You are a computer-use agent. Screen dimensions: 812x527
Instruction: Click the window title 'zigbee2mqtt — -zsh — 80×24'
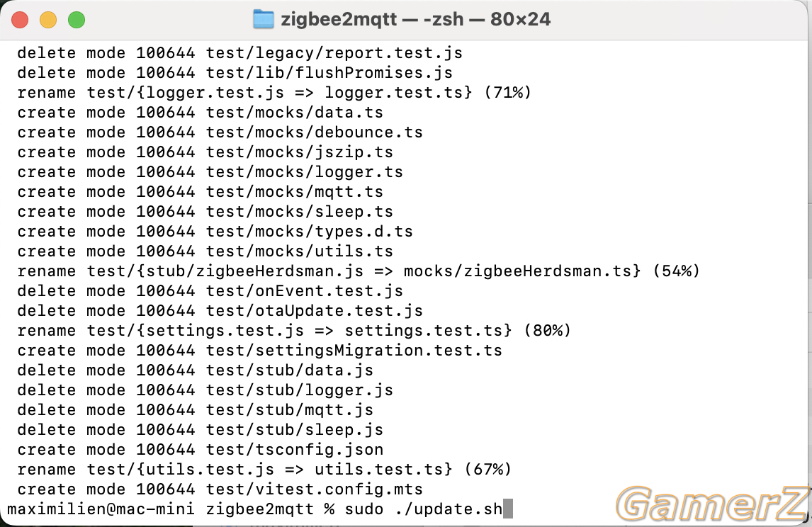click(x=415, y=20)
